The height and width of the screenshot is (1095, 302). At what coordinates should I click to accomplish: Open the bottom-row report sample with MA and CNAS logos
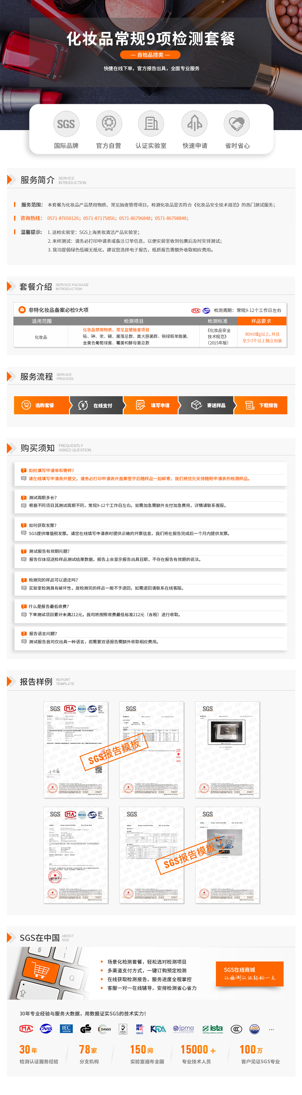76,855
